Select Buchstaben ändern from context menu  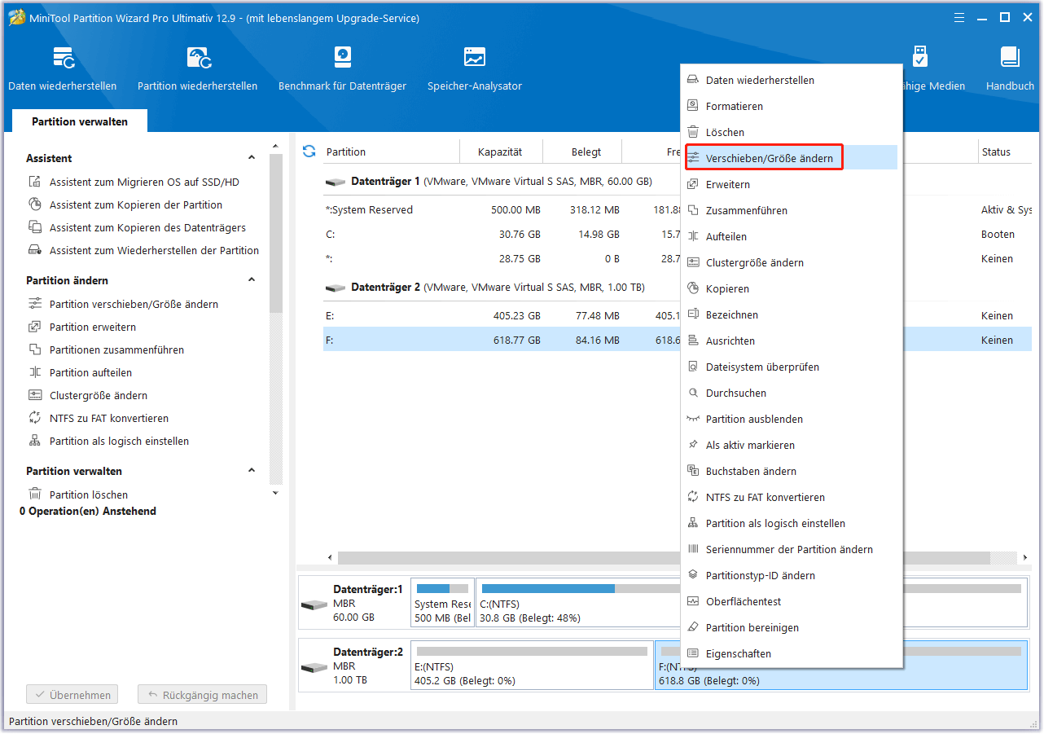[791, 472]
